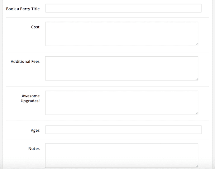Viewport: 215px width, 169px height.
Task: Click the Ages input field
Action: [x=123, y=130]
